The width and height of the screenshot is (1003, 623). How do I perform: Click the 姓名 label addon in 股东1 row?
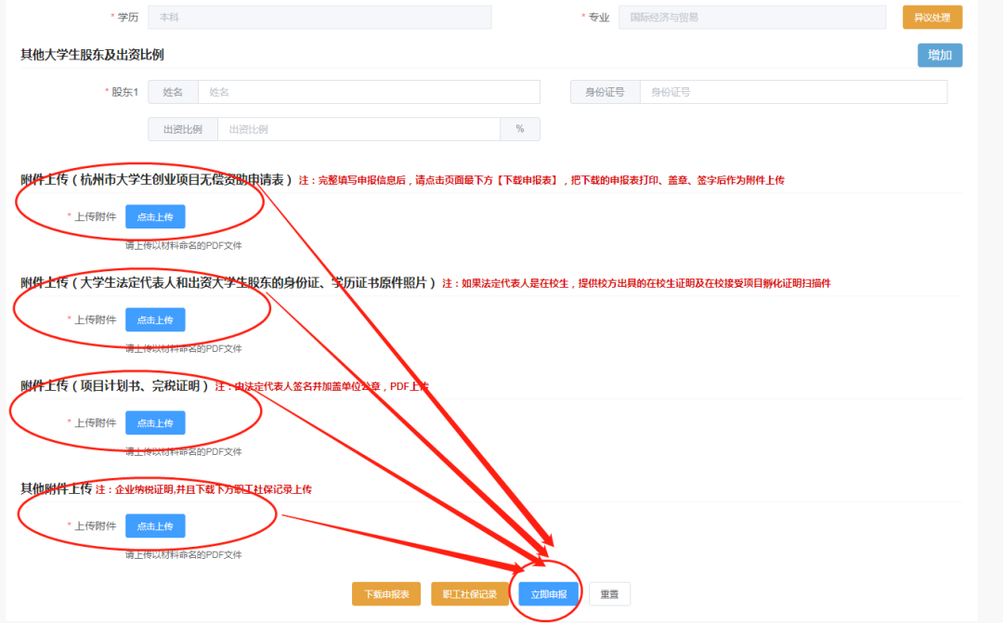coord(173,92)
